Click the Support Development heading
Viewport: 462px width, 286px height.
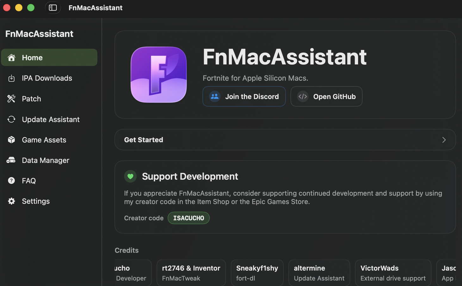point(190,176)
